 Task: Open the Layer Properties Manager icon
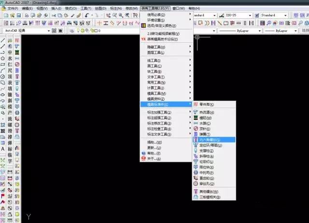coord(72,31)
